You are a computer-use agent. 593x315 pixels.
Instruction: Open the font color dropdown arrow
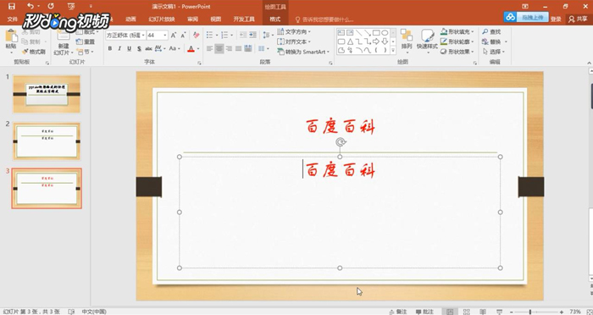coord(198,49)
